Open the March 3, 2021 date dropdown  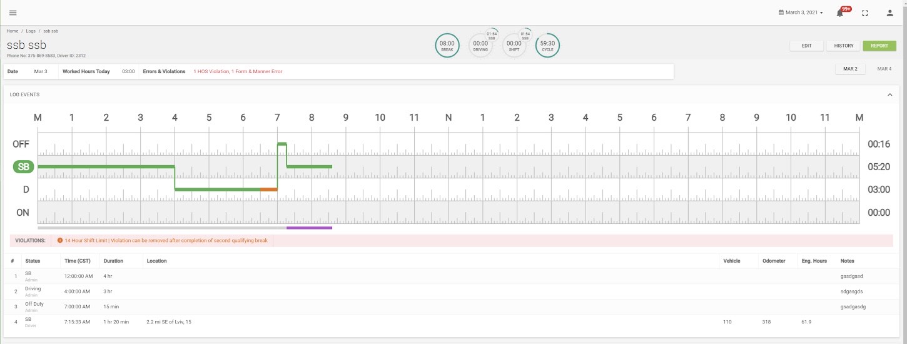coord(801,13)
